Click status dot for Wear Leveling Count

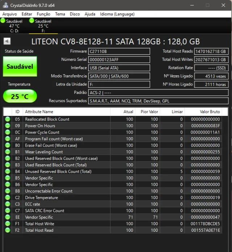pos(8,152)
